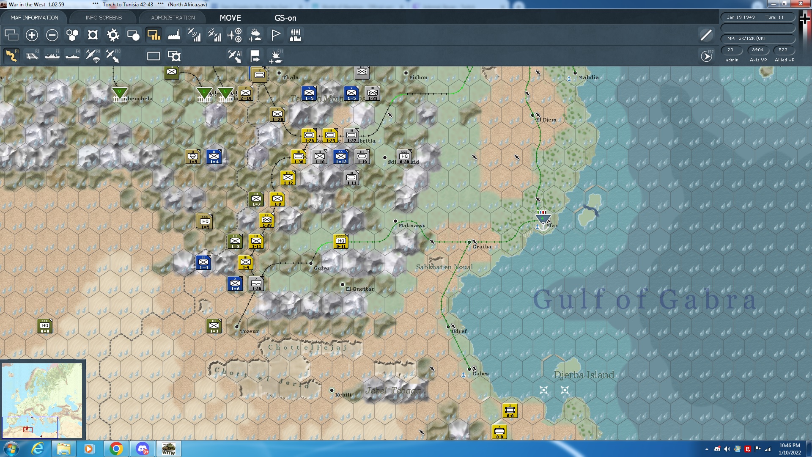End turn with the F12 arrow button
Image resolution: width=812 pixels, height=457 pixels.
point(706,56)
